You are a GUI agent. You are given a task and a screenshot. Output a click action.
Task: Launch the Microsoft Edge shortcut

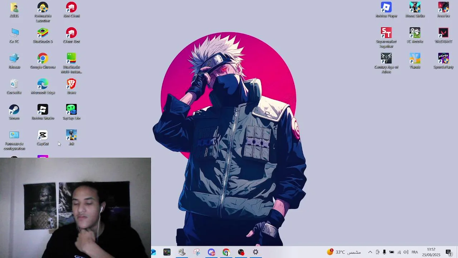point(43,87)
